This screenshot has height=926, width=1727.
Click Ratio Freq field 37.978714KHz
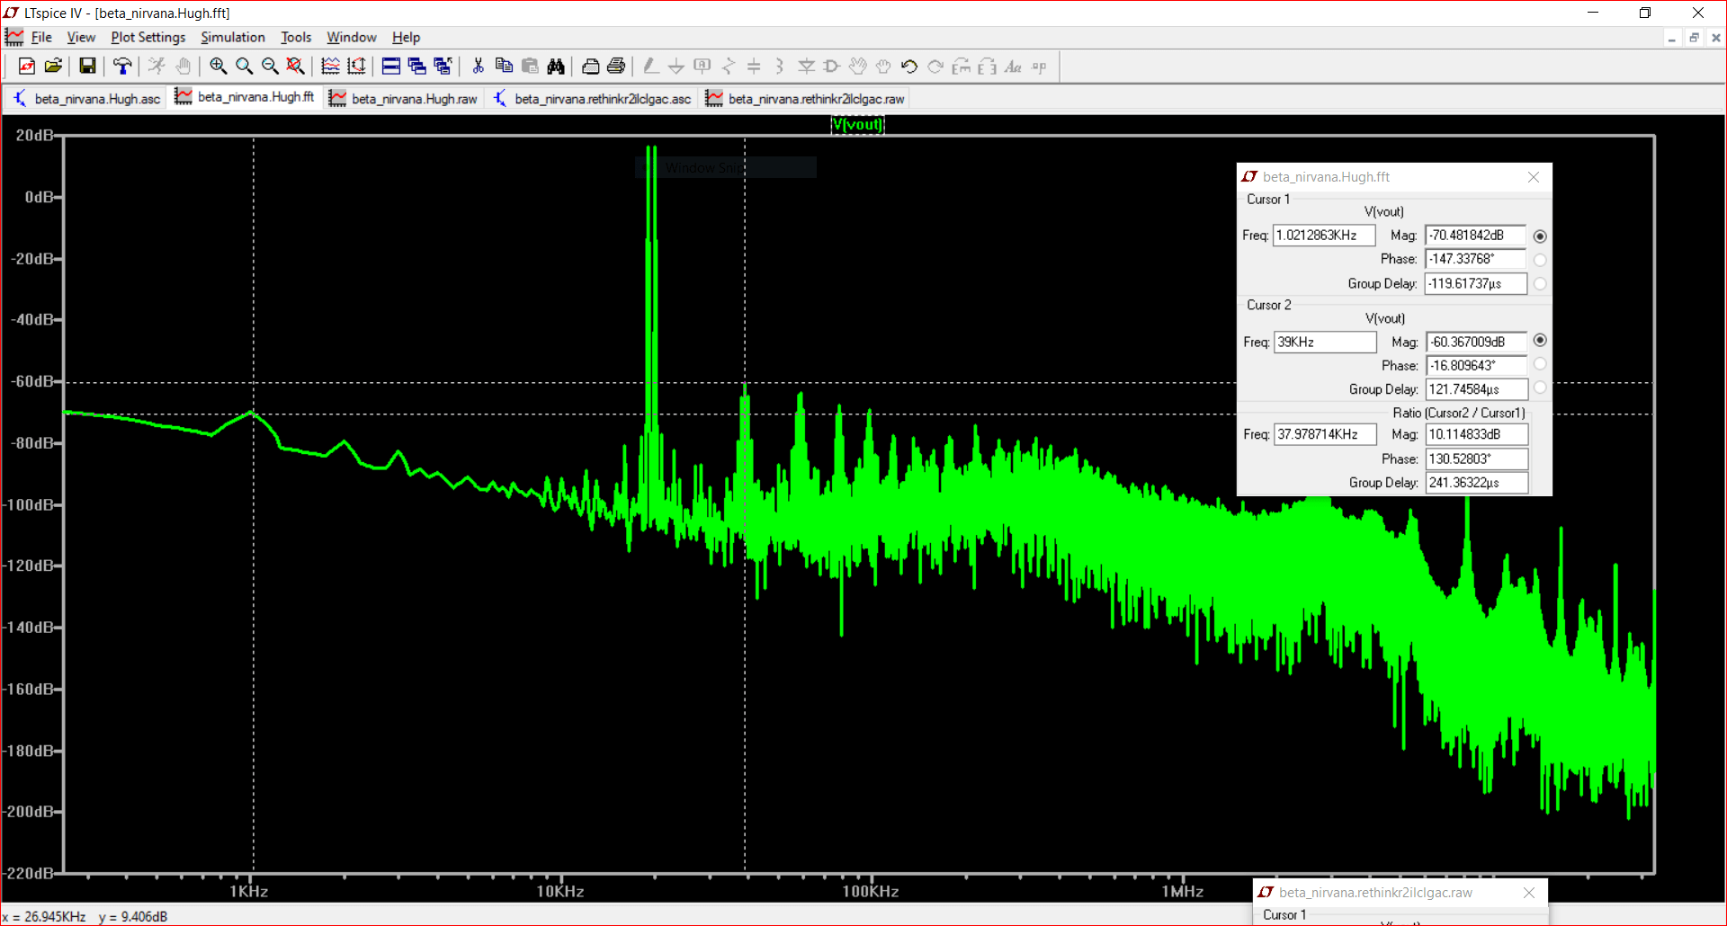[x=1325, y=434]
